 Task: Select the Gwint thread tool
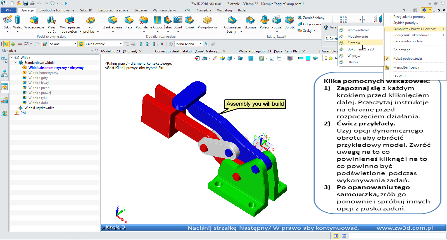(178, 23)
